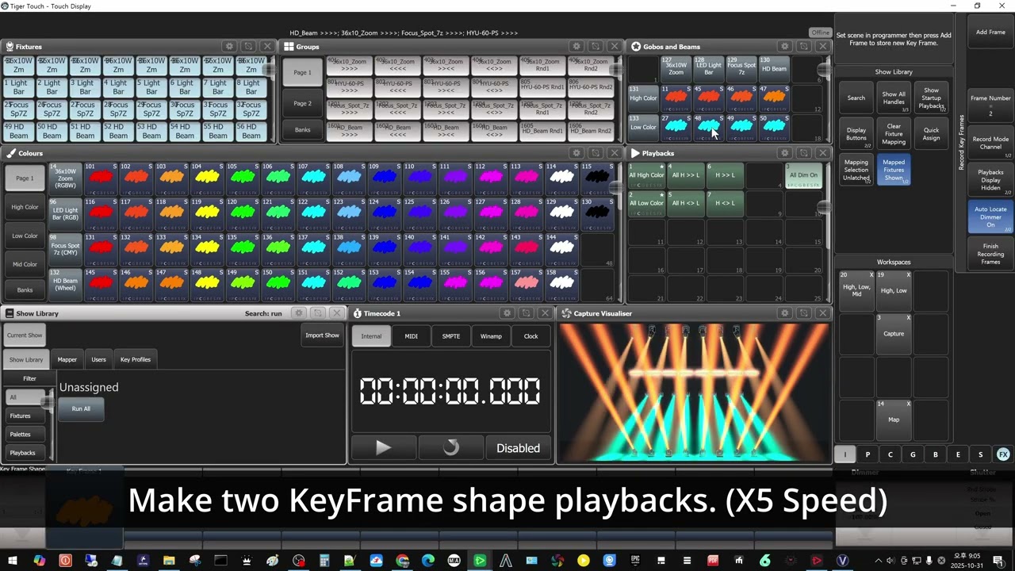Select cyan palette 27 in Gobos and Beams
Viewport: 1015px width, 571px height.
point(676,126)
